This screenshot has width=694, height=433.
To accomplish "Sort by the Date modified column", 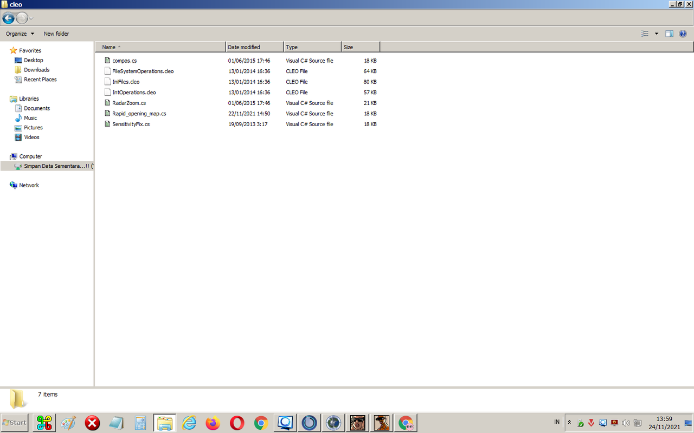I will pyautogui.click(x=255, y=47).
